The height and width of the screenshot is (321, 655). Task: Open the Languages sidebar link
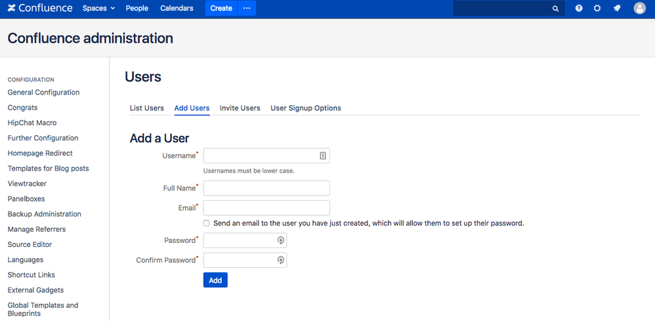[x=26, y=259]
